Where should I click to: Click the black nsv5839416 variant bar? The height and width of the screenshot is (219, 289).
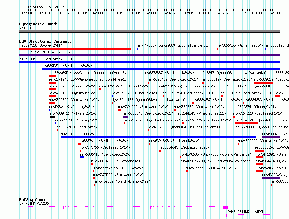coord(52,117)
